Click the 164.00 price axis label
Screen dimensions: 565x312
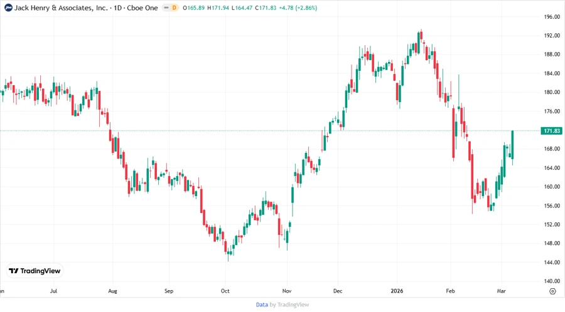552,168
